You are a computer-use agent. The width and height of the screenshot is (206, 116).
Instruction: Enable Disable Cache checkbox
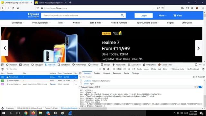(x=172, y=69)
